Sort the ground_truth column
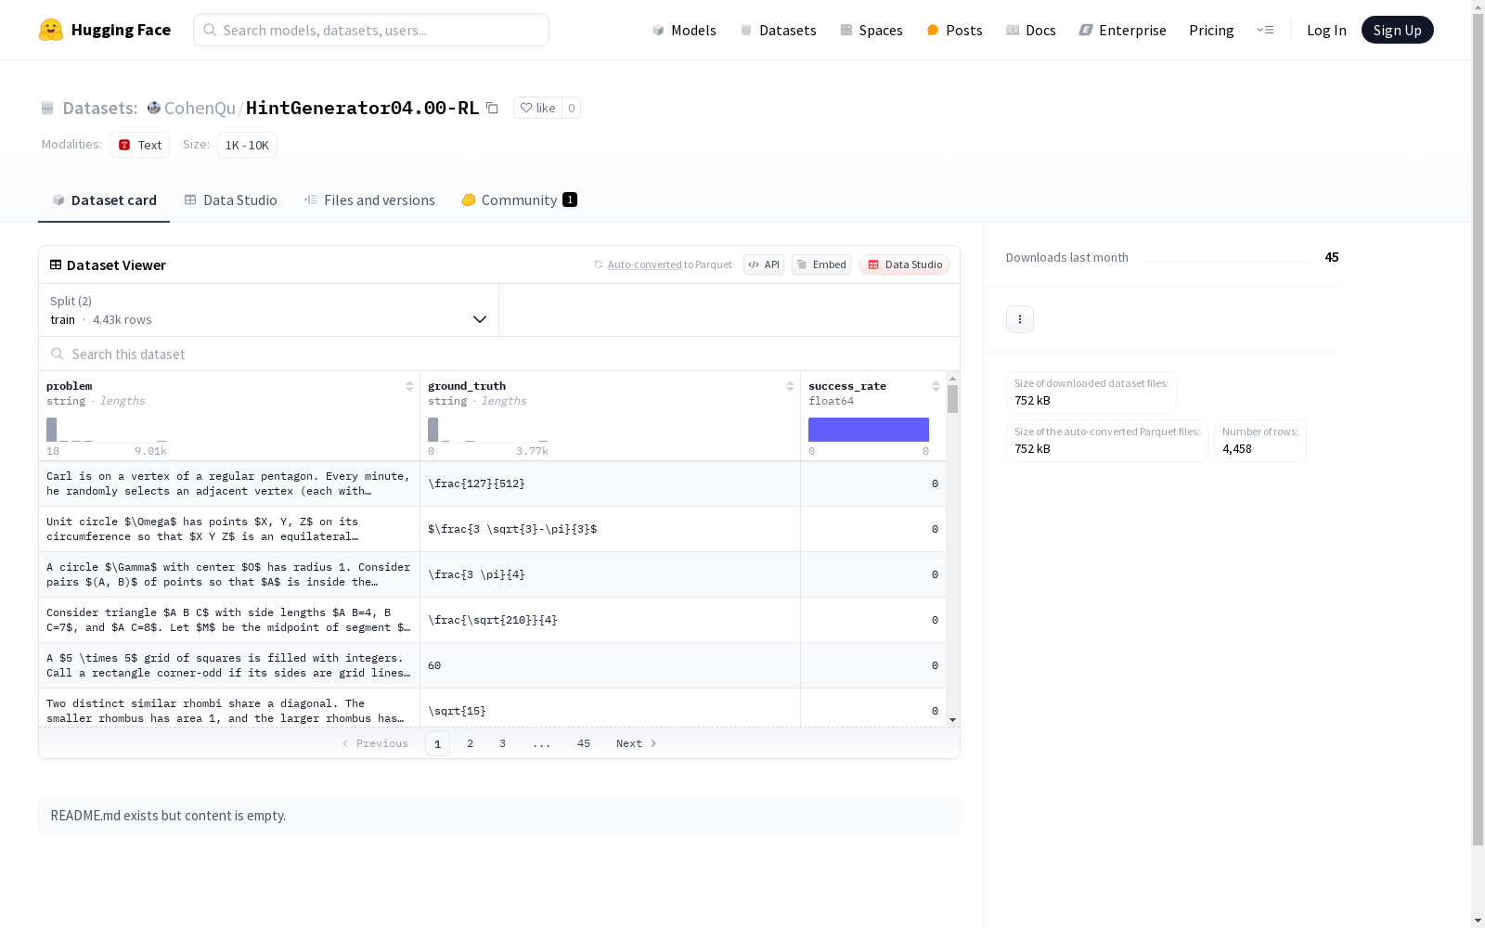The image size is (1485, 928). (x=790, y=386)
